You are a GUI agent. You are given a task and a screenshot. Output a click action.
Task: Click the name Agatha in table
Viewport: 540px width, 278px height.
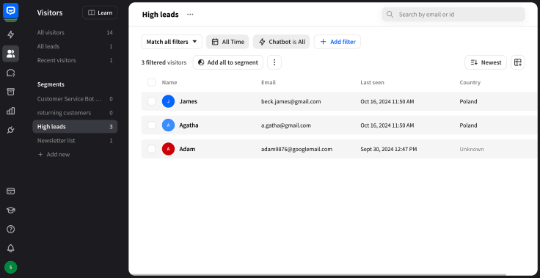tap(189, 125)
